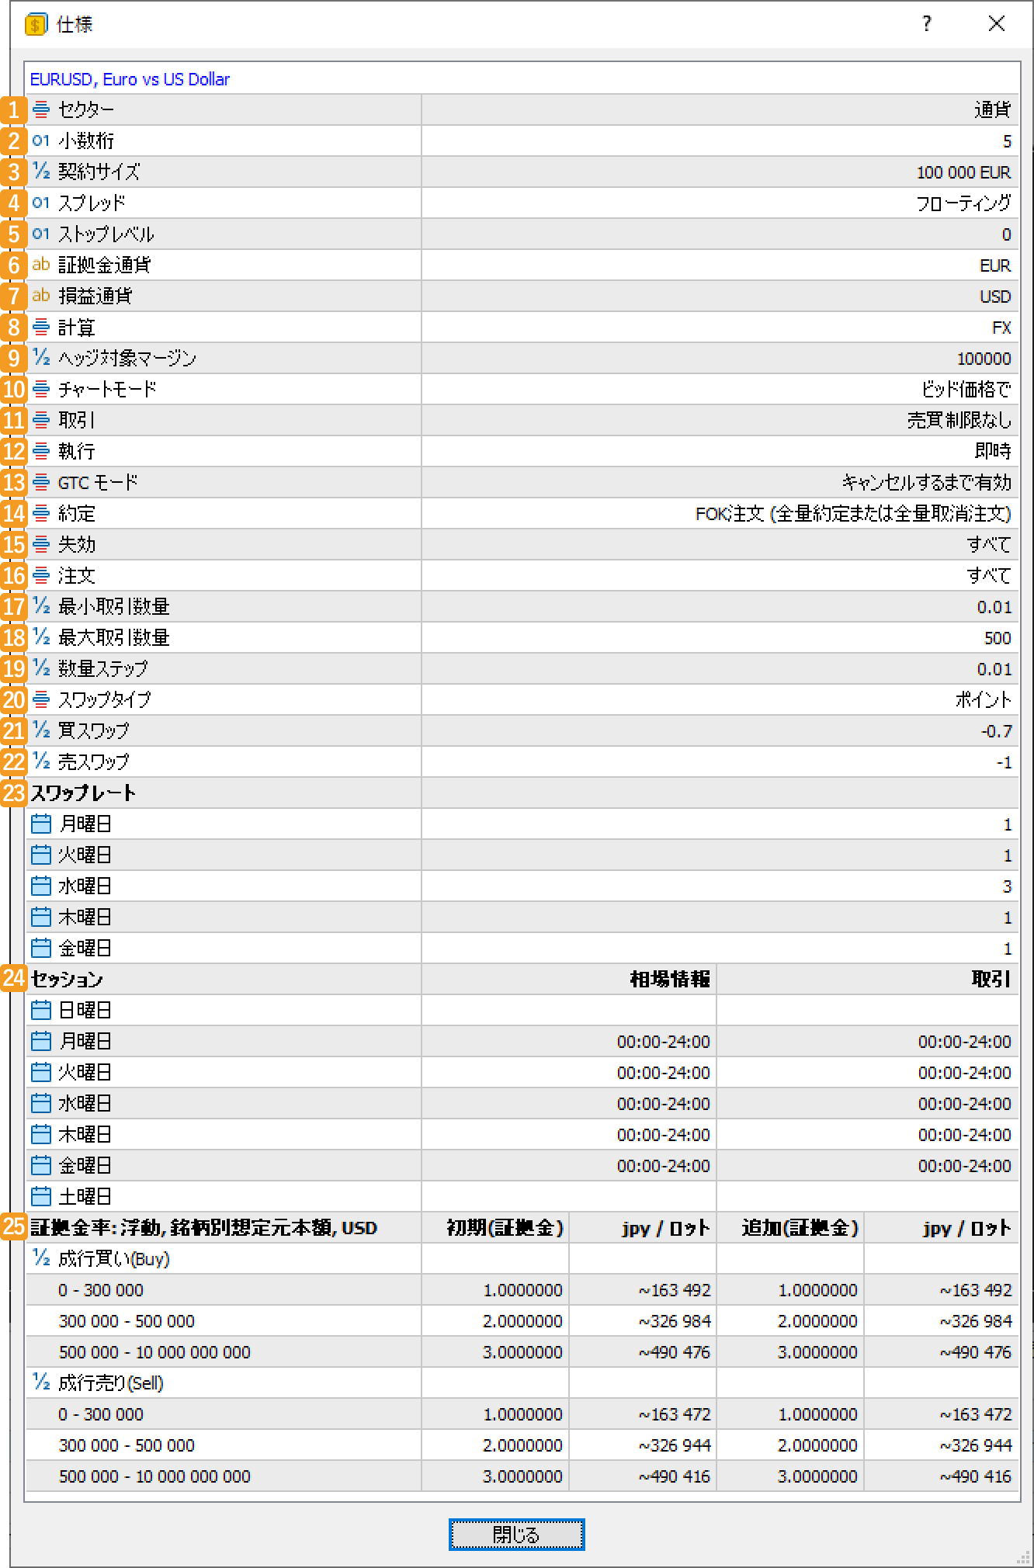Select the ビッド価格で chart mode value
1034x1568 pixels.
click(966, 389)
